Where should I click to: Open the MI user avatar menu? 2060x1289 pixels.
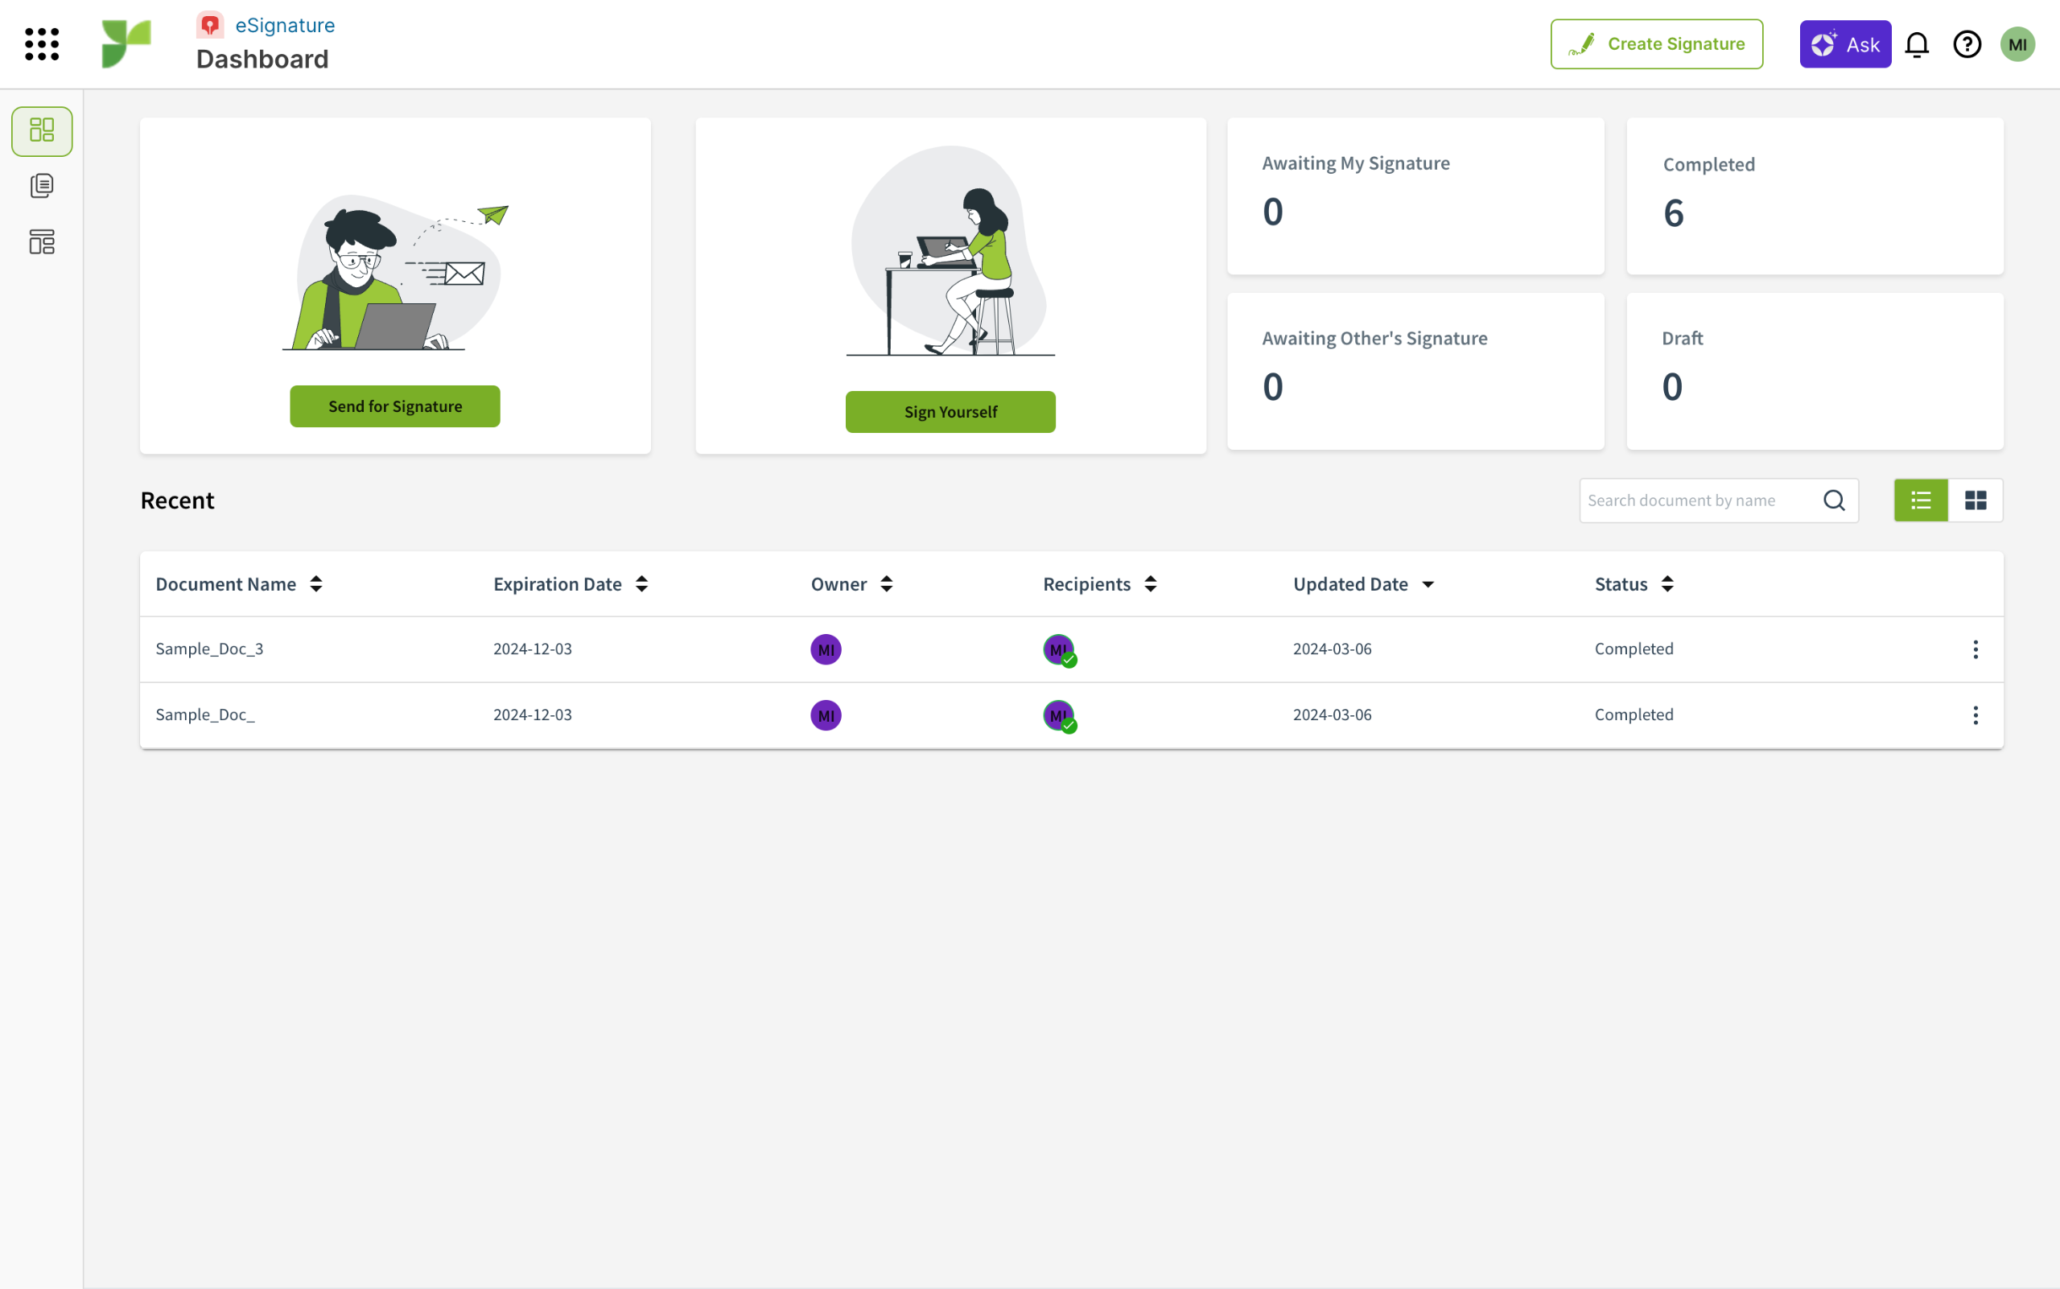click(x=2017, y=44)
